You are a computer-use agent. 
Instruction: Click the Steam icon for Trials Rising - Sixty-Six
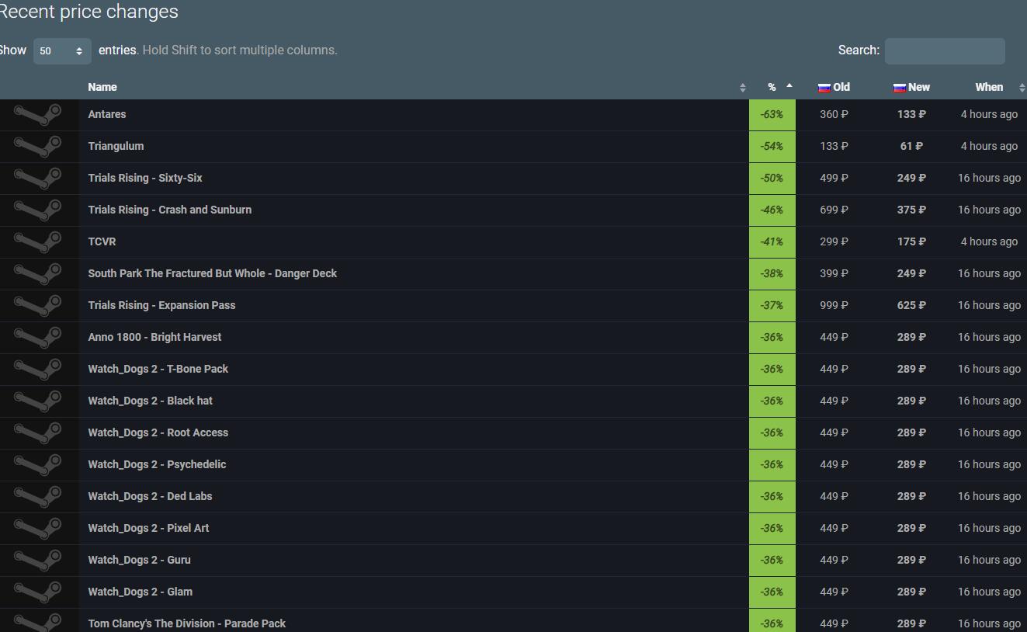[x=38, y=179]
